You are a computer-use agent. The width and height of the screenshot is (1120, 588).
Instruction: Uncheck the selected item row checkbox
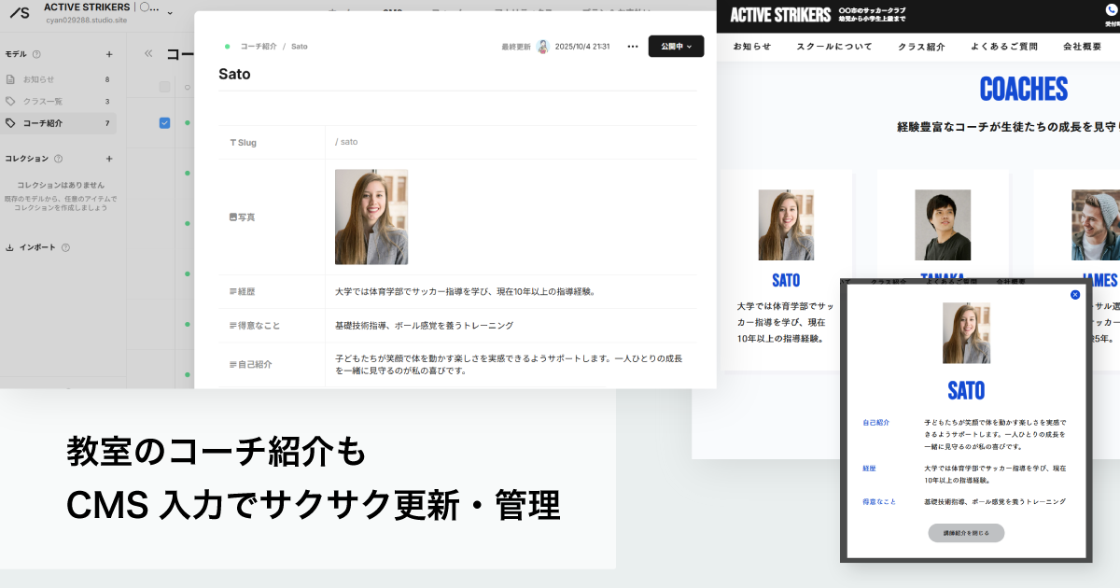point(164,122)
